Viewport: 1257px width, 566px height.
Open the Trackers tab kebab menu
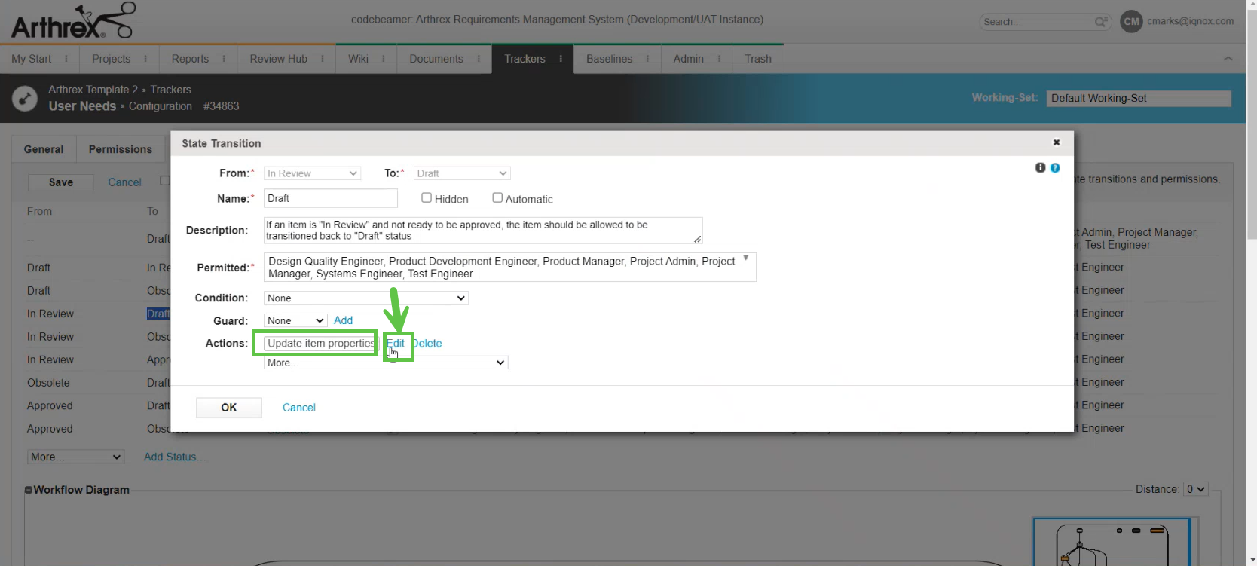pos(561,59)
